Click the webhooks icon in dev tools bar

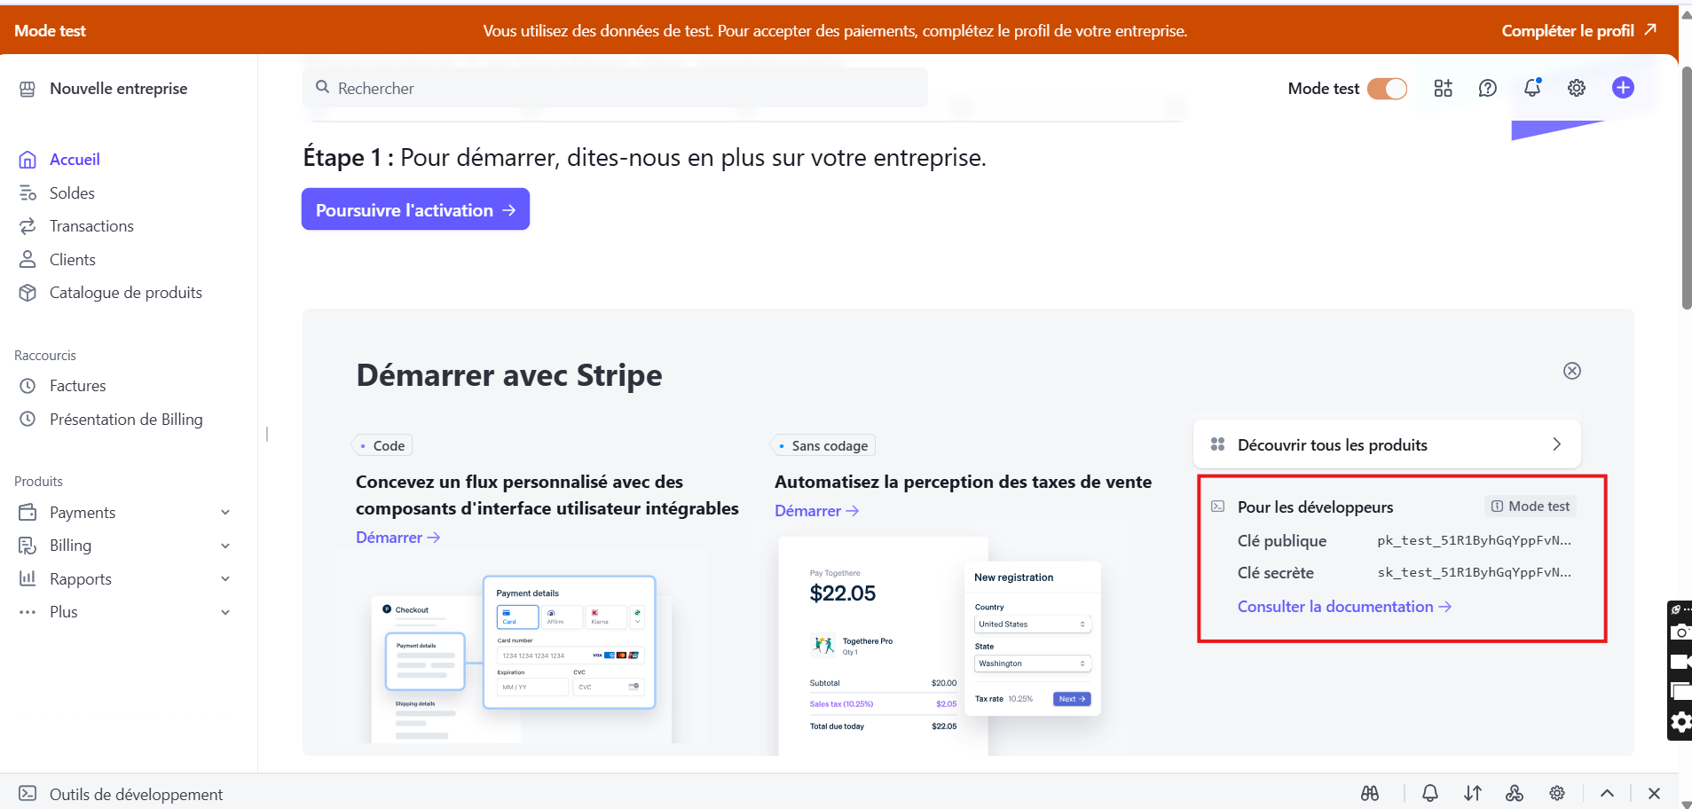[1515, 793]
